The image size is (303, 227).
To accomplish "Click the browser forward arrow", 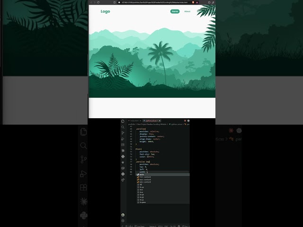I will 95,2.
